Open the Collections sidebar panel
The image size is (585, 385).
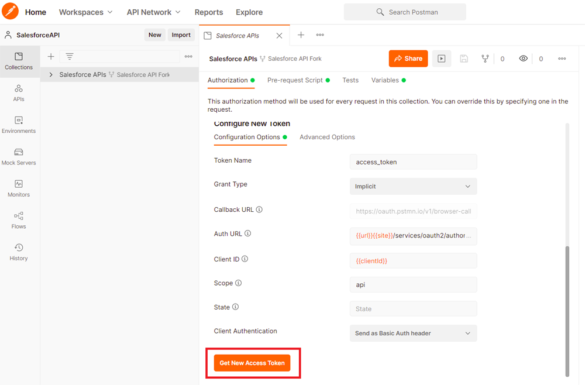pos(19,61)
